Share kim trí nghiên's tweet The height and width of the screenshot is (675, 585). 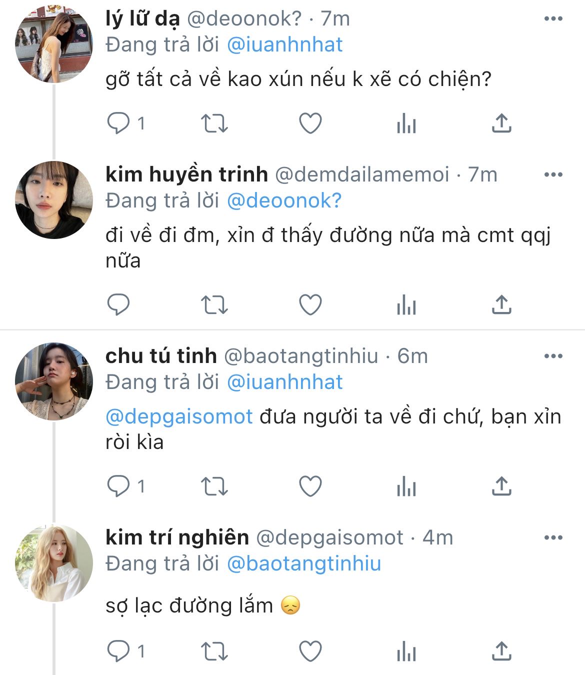pyautogui.click(x=501, y=651)
